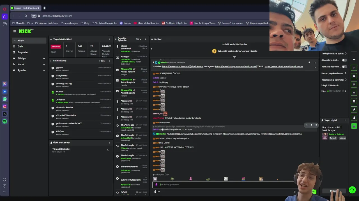Open Messenger in Opera sidebar

[4, 92]
